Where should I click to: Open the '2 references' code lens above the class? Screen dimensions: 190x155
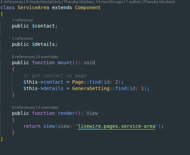[x=12, y=2]
